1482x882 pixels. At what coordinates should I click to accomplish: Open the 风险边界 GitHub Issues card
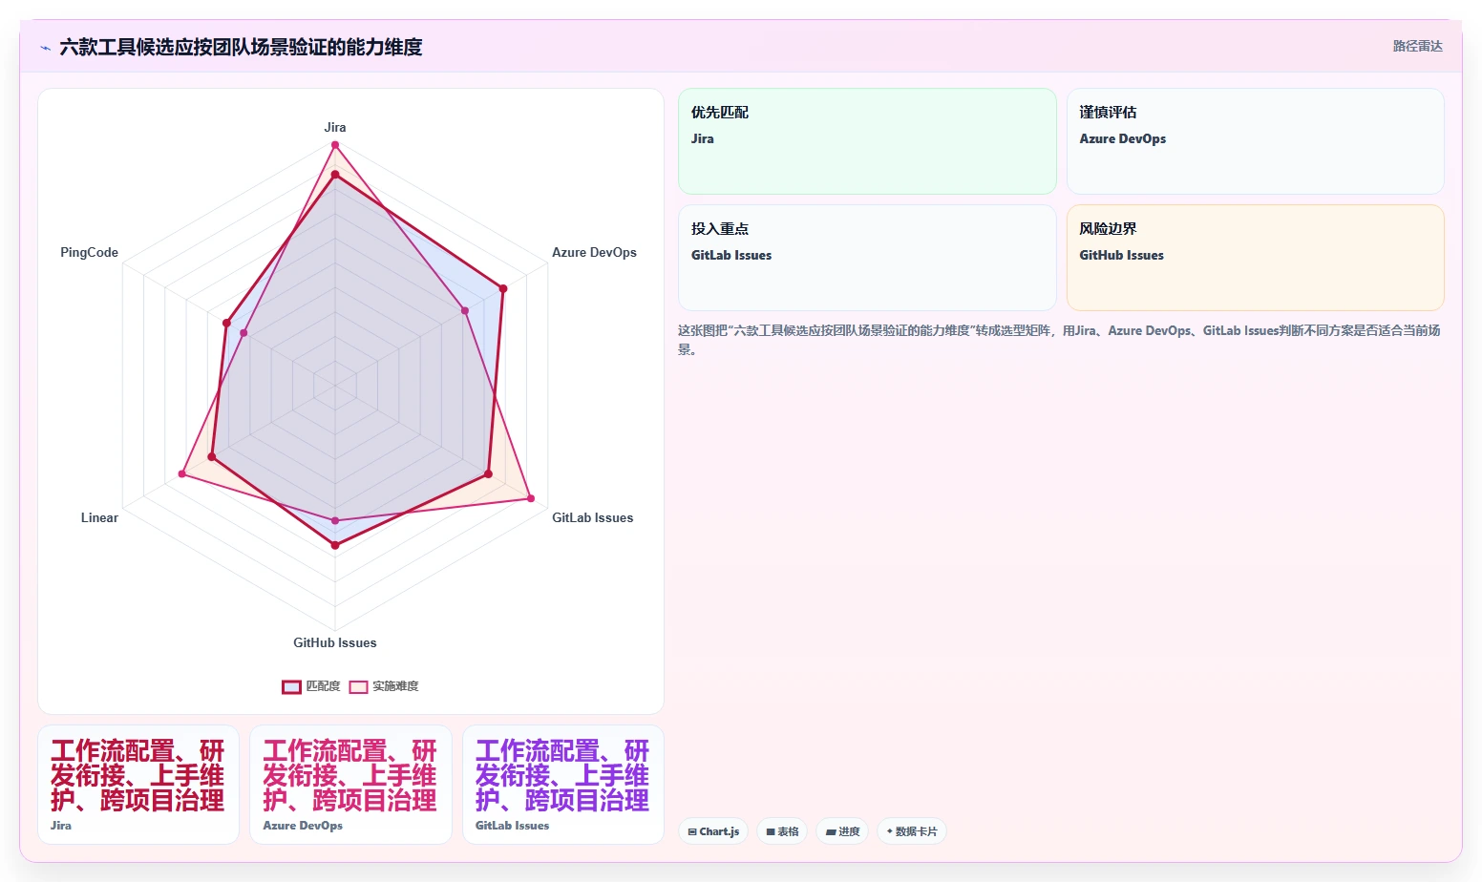1255,258
